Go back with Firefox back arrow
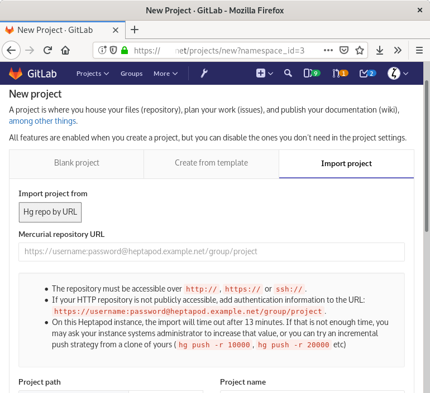This screenshot has height=393, width=430. [11, 50]
